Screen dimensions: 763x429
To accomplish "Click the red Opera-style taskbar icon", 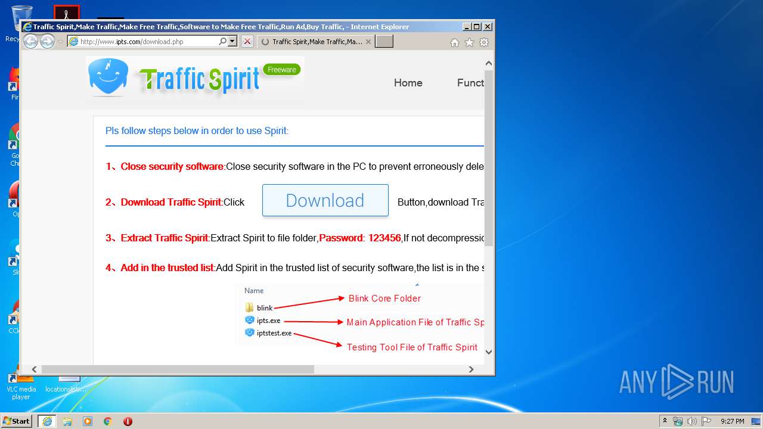I will [128, 421].
